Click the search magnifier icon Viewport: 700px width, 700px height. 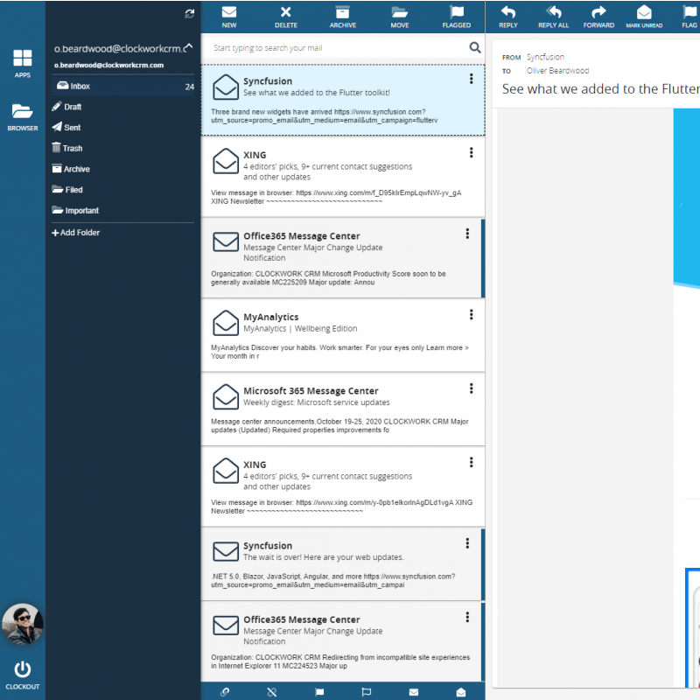click(475, 47)
